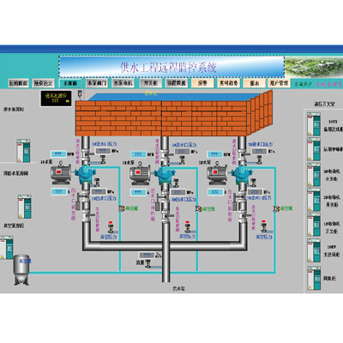Viewport: 343px width, 343px height.
Task: Open the 水泵阀门 tab
Action: (97, 83)
